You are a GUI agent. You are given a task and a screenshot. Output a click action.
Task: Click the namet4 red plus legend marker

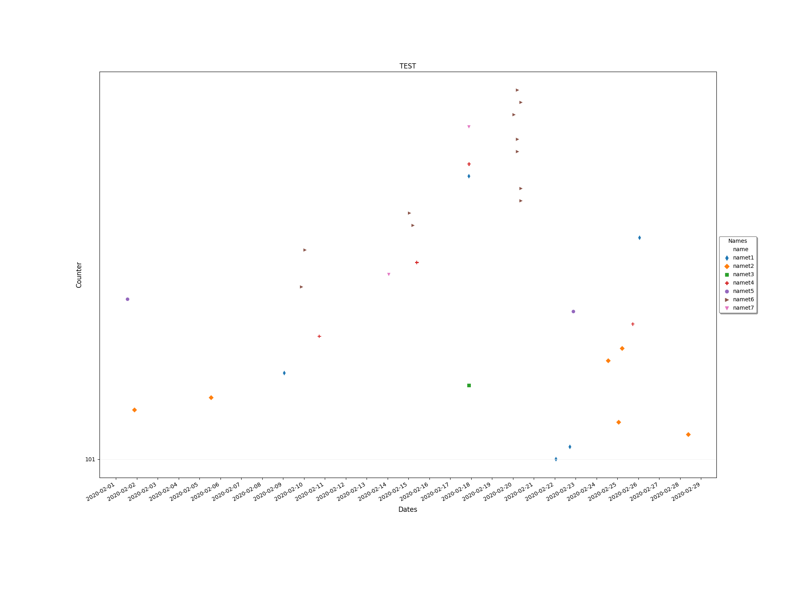tap(727, 283)
